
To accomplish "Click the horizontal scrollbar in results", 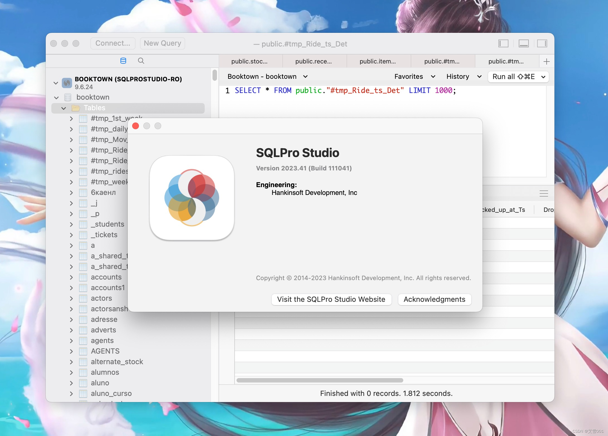I will click(x=322, y=379).
